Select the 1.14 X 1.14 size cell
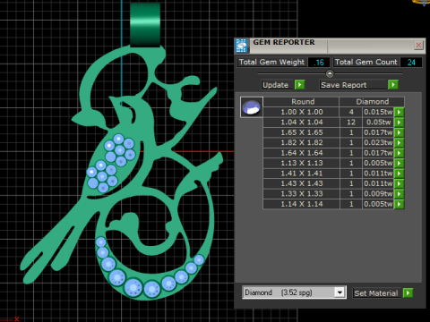 pyautogui.click(x=302, y=204)
